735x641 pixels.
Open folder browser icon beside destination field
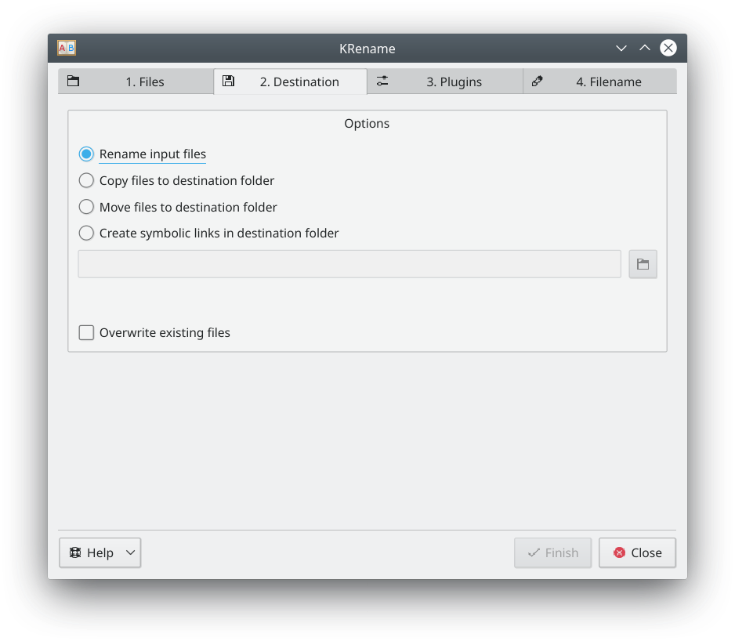tap(643, 264)
